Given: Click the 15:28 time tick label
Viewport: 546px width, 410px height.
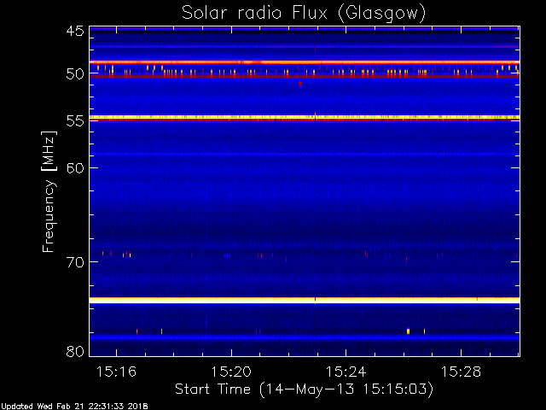Looking at the screenshot, I should point(461,372).
